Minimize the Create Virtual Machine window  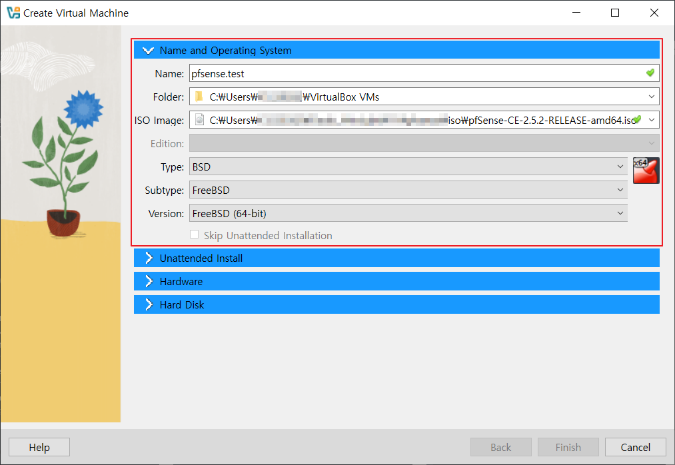[576, 13]
